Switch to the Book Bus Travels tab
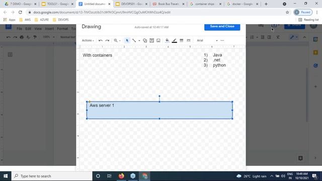Screen dimensions: 322x181 click(169, 4)
